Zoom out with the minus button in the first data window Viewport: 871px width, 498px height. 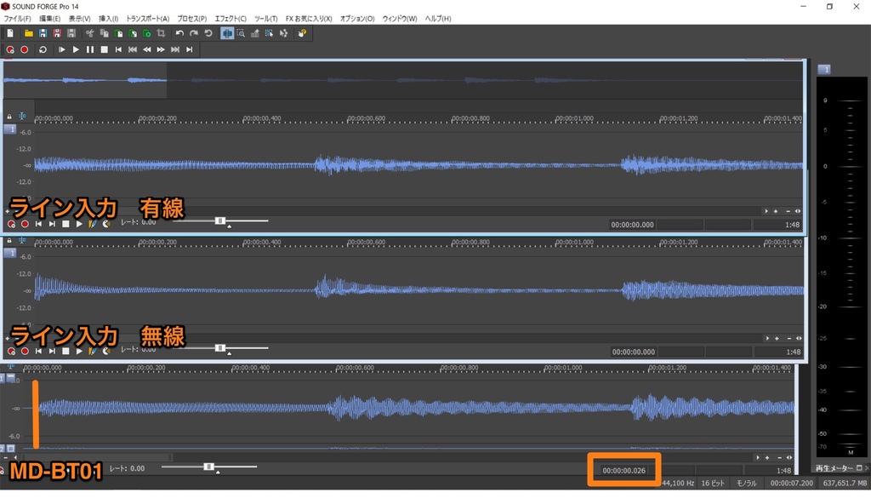[787, 211]
